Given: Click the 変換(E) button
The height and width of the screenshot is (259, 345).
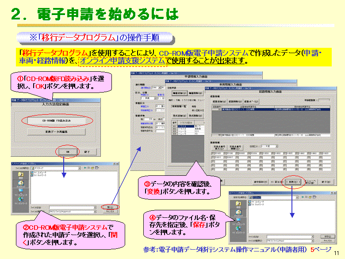Looking at the screenshot, I should [x=293, y=182].
